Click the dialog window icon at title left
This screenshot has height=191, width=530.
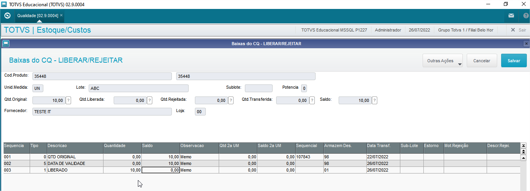point(5,44)
